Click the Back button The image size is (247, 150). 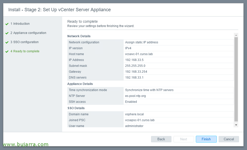click(x=161, y=139)
